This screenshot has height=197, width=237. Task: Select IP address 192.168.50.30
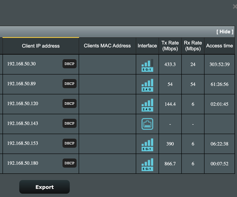tap(21, 64)
